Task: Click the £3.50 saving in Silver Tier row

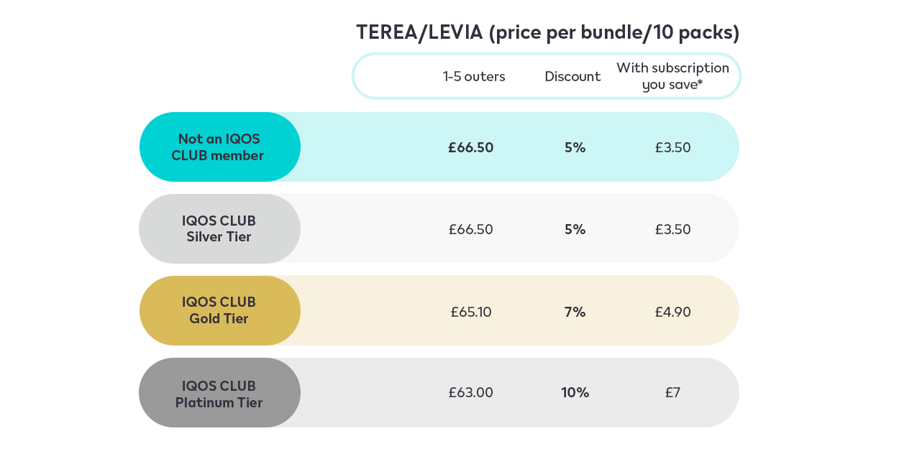Action: tap(672, 230)
